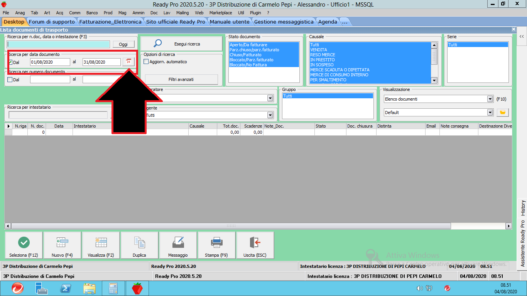Close Lista documenti di trasporto panel

(x=513, y=29)
